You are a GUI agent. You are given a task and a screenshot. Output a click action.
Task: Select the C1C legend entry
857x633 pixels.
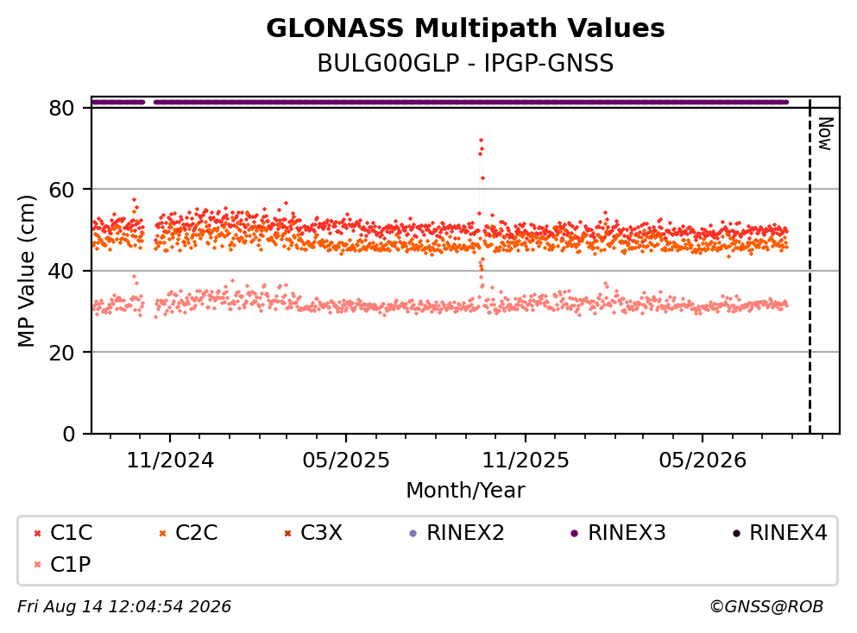[63, 532]
